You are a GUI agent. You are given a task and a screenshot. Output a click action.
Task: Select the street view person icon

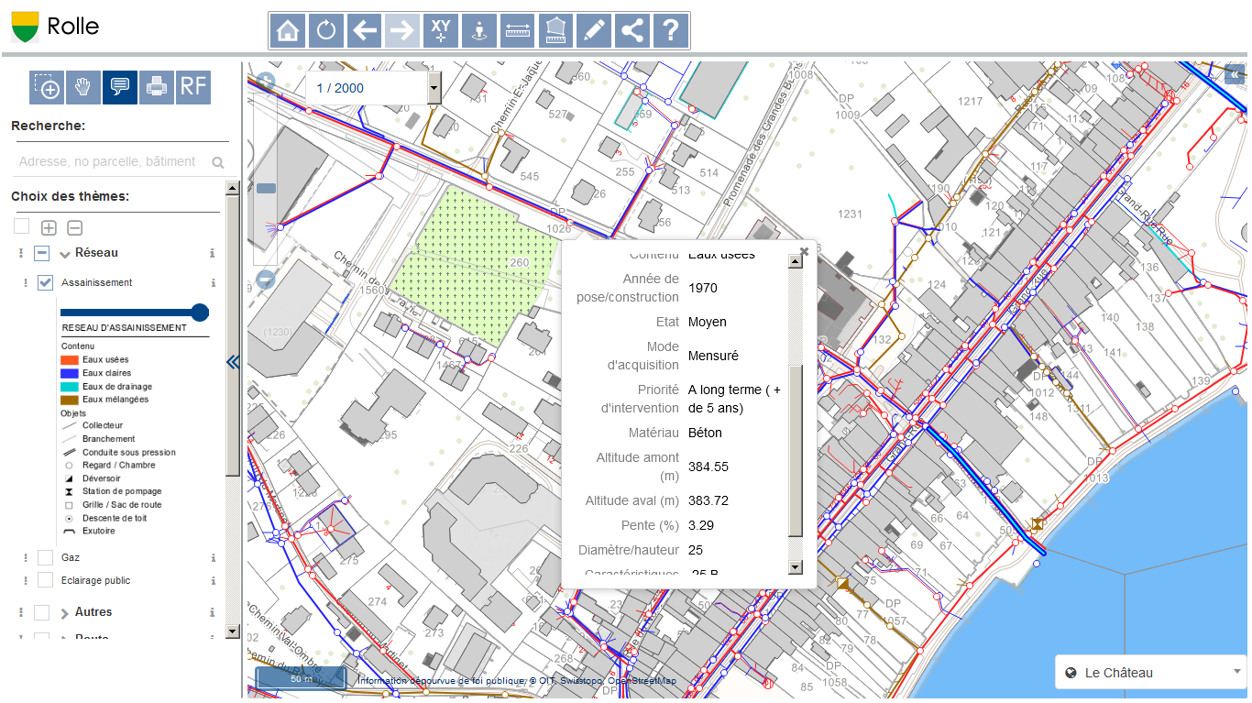click(478, 30)
